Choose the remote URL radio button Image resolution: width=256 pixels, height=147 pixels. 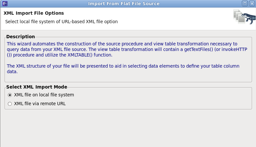click(10, 104)
